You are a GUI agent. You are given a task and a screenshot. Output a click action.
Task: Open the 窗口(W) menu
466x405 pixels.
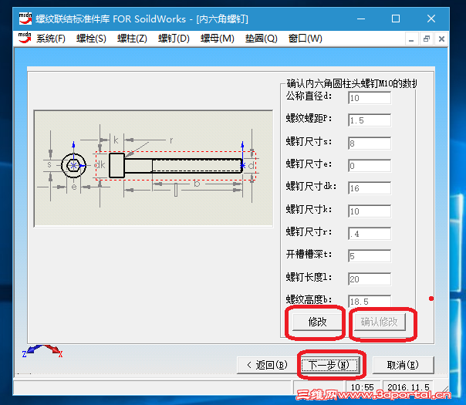306,39
